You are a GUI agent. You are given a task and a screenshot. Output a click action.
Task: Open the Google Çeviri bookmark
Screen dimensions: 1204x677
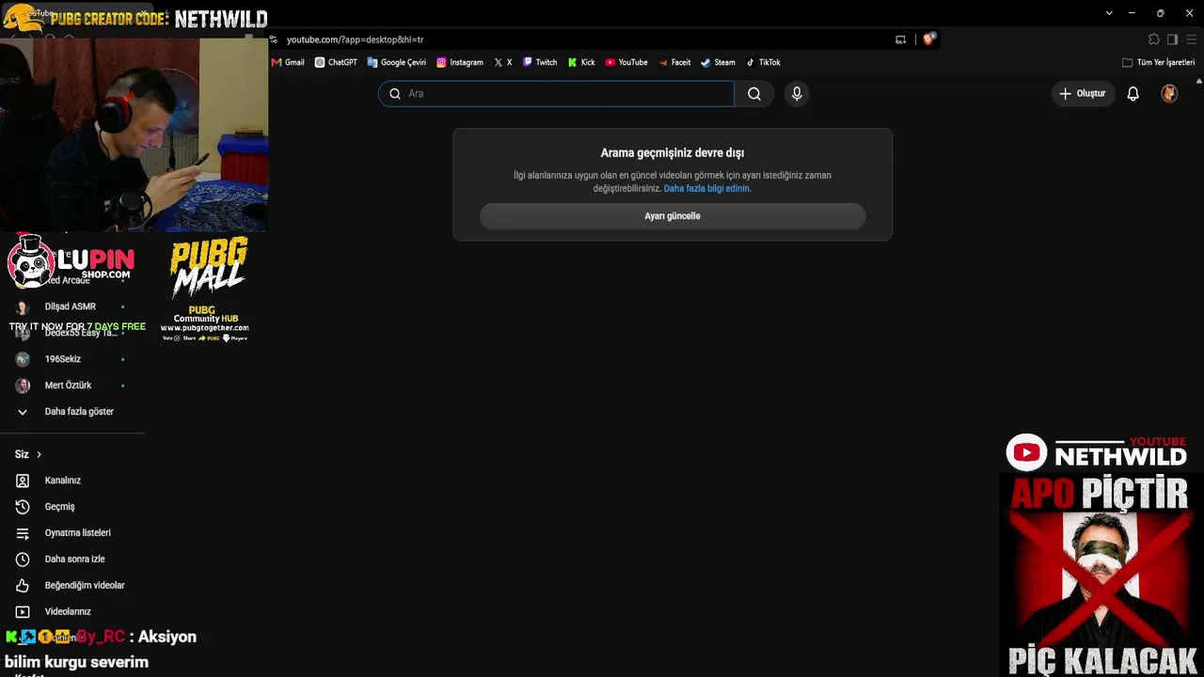pyautogui.click(x=396, y=62)
